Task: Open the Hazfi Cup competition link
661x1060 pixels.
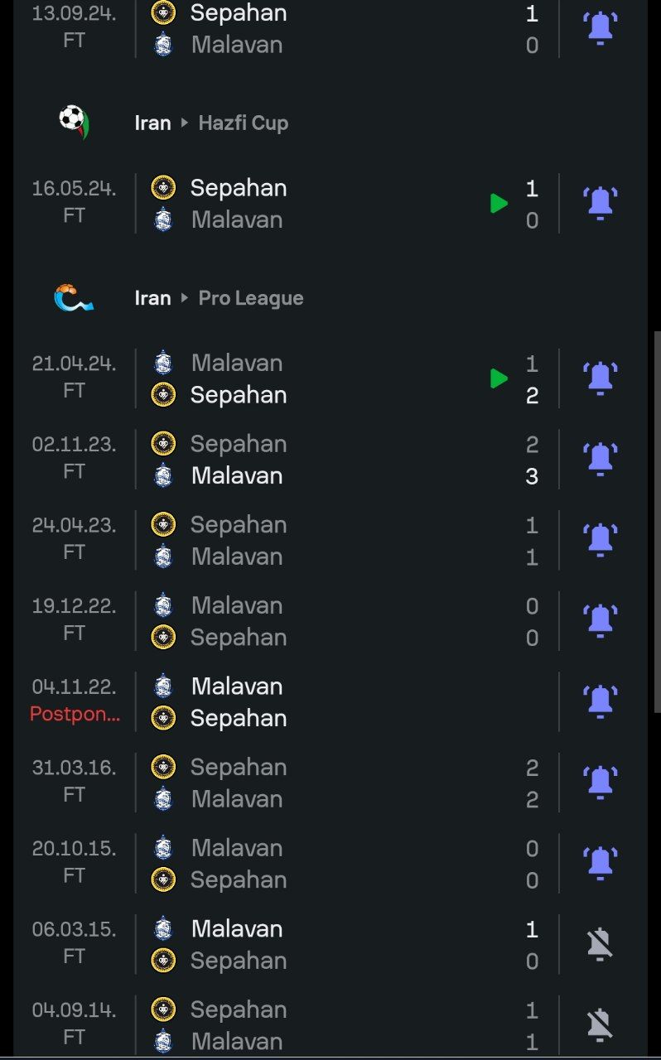Action: [x=244, y=123]
